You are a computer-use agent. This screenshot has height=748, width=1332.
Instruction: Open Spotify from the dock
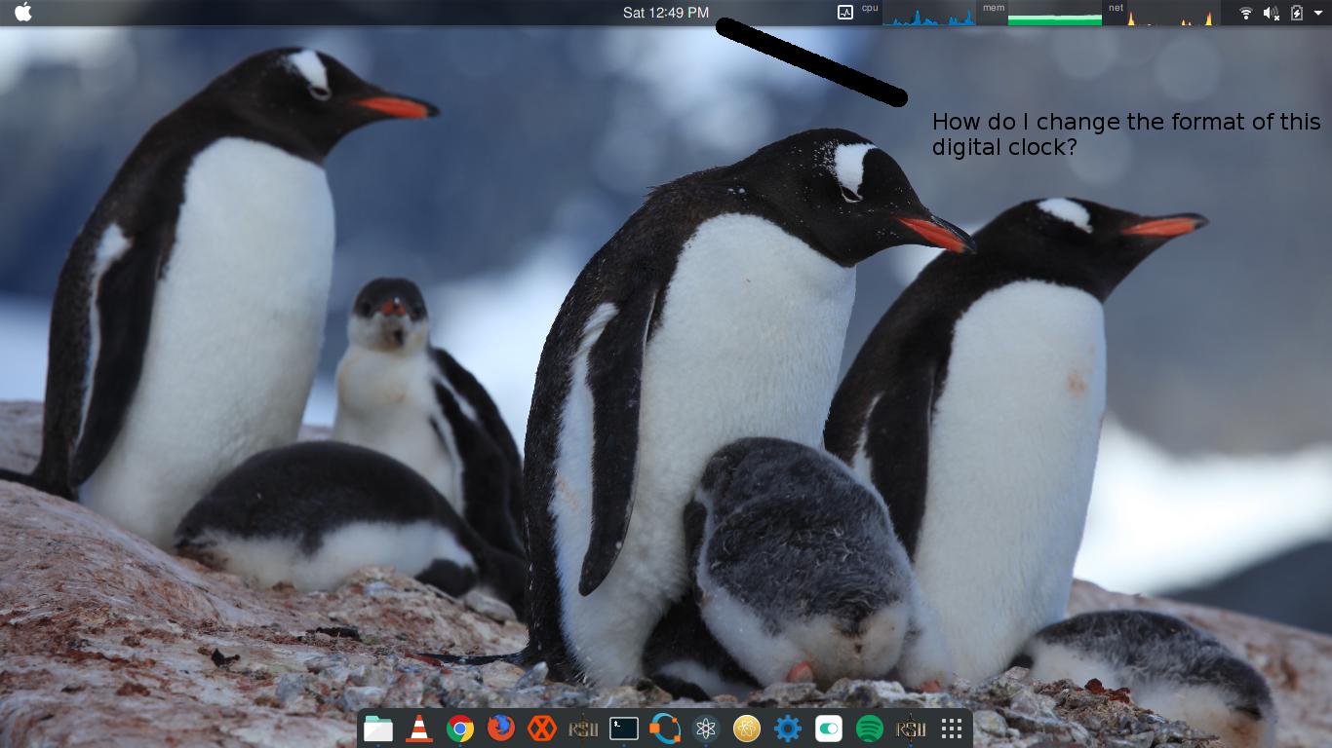[870, 728]
